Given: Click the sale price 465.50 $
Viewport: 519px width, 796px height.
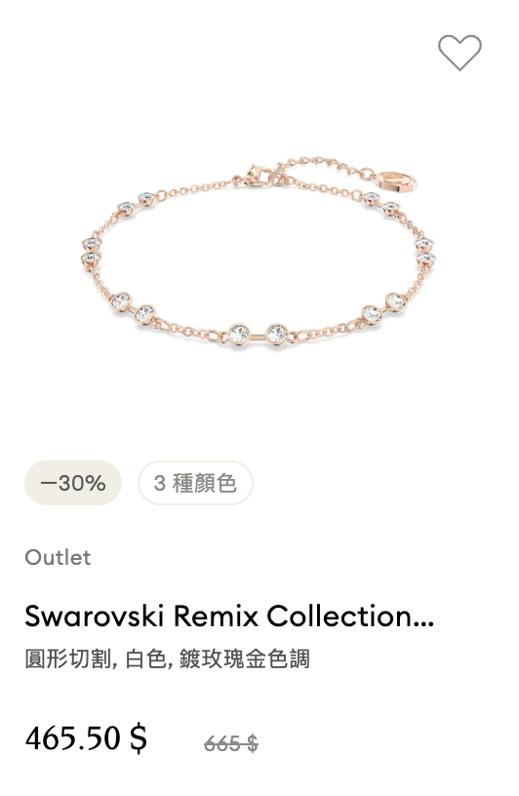Looking at the screenshot, I should [86, 738].
